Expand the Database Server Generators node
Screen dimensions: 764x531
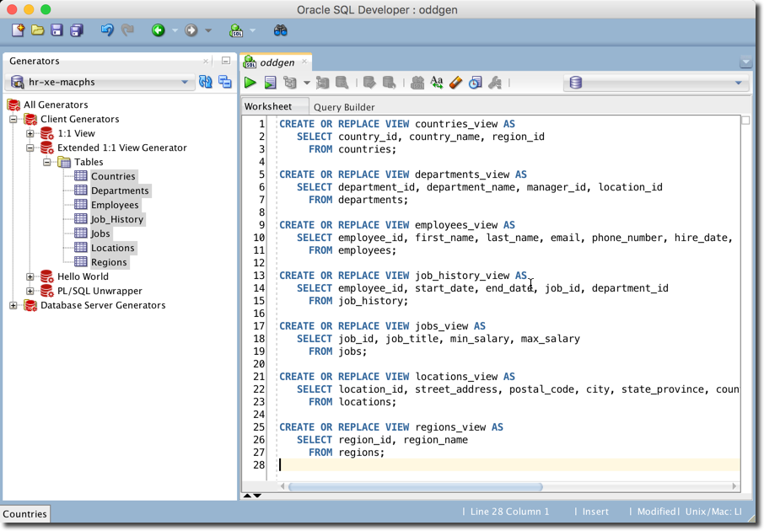pyautogui.click(x=13, y=305)
